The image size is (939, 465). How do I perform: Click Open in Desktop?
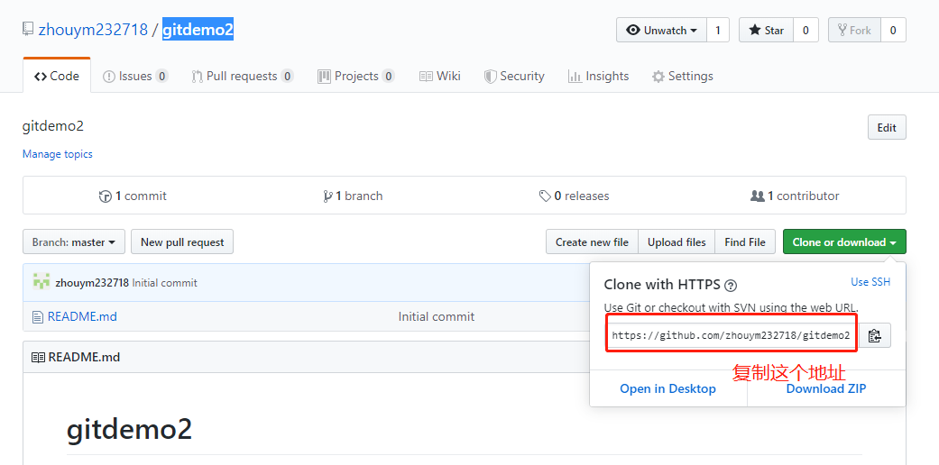pos(667,389)
